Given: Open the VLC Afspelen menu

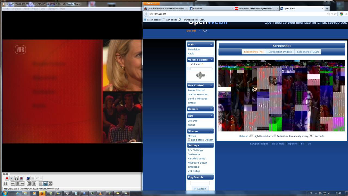Looking at the screenshot, I should 16,9.
